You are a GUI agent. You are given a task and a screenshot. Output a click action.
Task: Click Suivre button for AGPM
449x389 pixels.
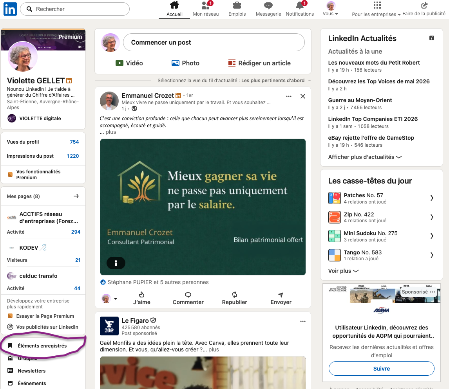tap(382, 369)
